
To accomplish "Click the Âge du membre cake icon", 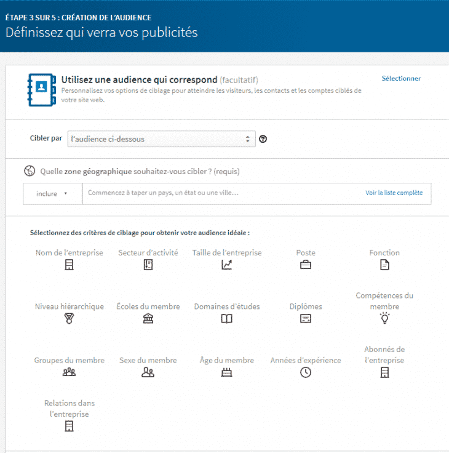I will tap(226, 372).
